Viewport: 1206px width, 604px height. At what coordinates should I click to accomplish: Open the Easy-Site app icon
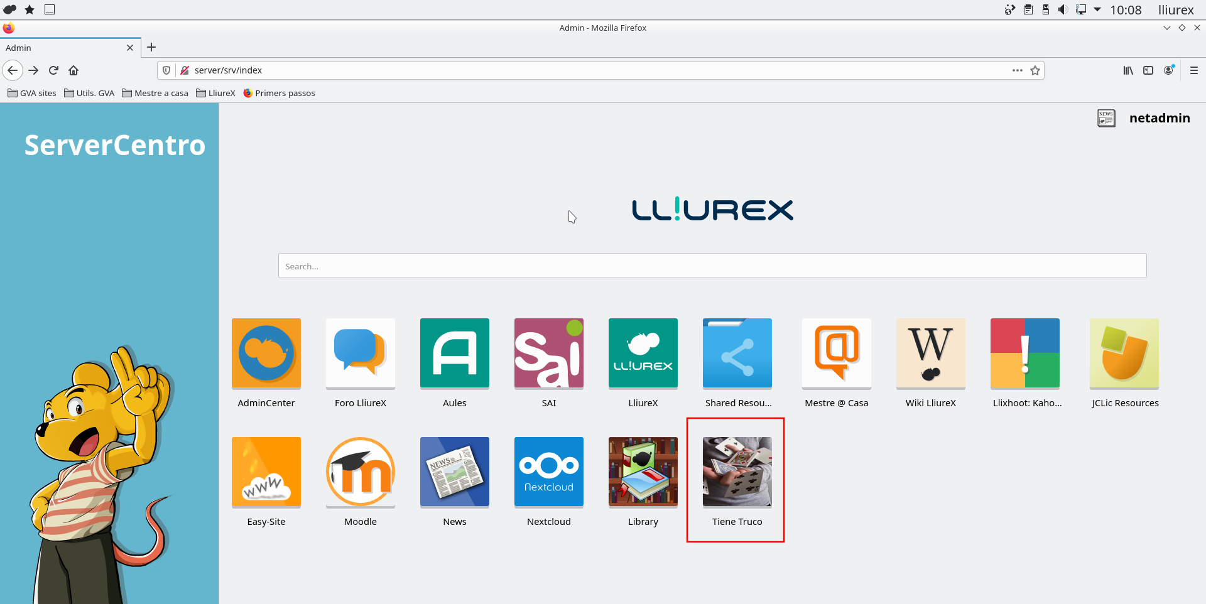266,472
